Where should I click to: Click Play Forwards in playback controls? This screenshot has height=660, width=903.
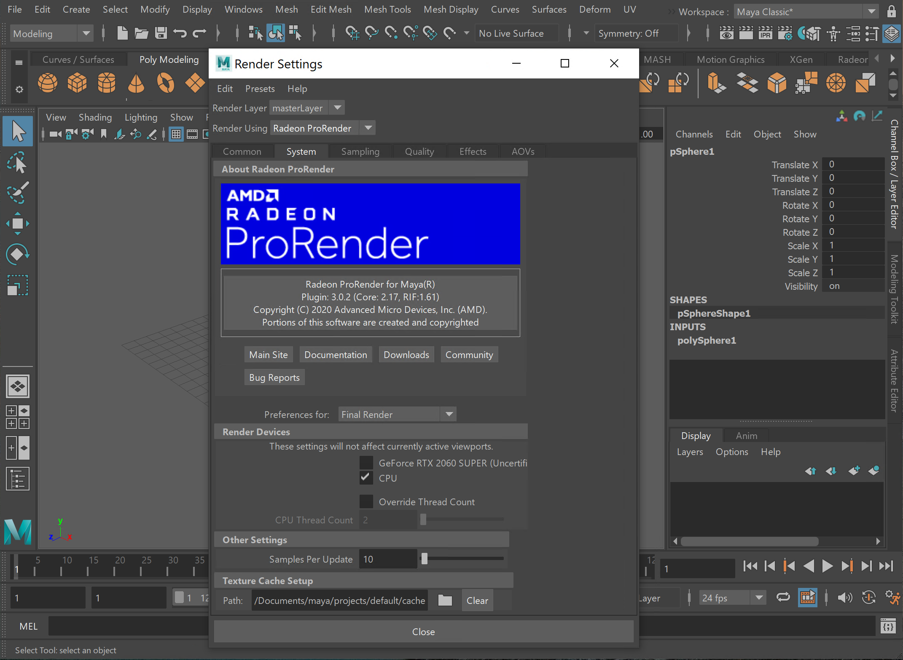pyautogui.click(x=828, y=566)
